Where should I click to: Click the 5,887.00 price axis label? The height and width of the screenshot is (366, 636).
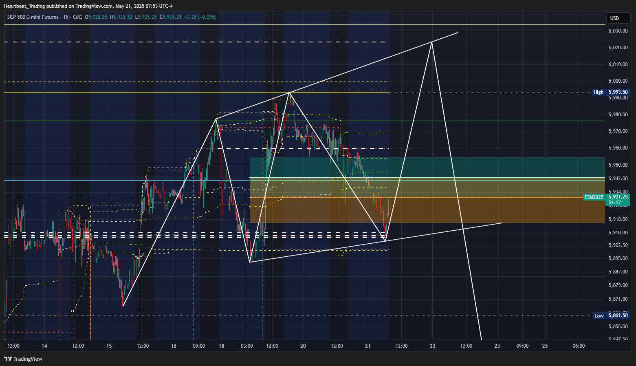point(618,272)
